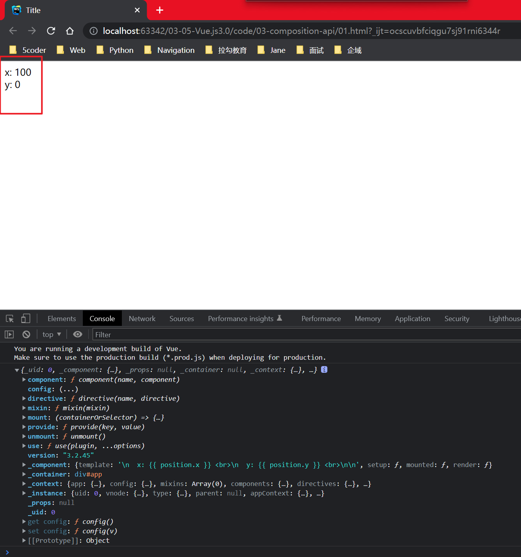The height and width of the screenshot is (557, 521).
Task: Click the localhost URL address bar
Action: click(x=301, y=31)
